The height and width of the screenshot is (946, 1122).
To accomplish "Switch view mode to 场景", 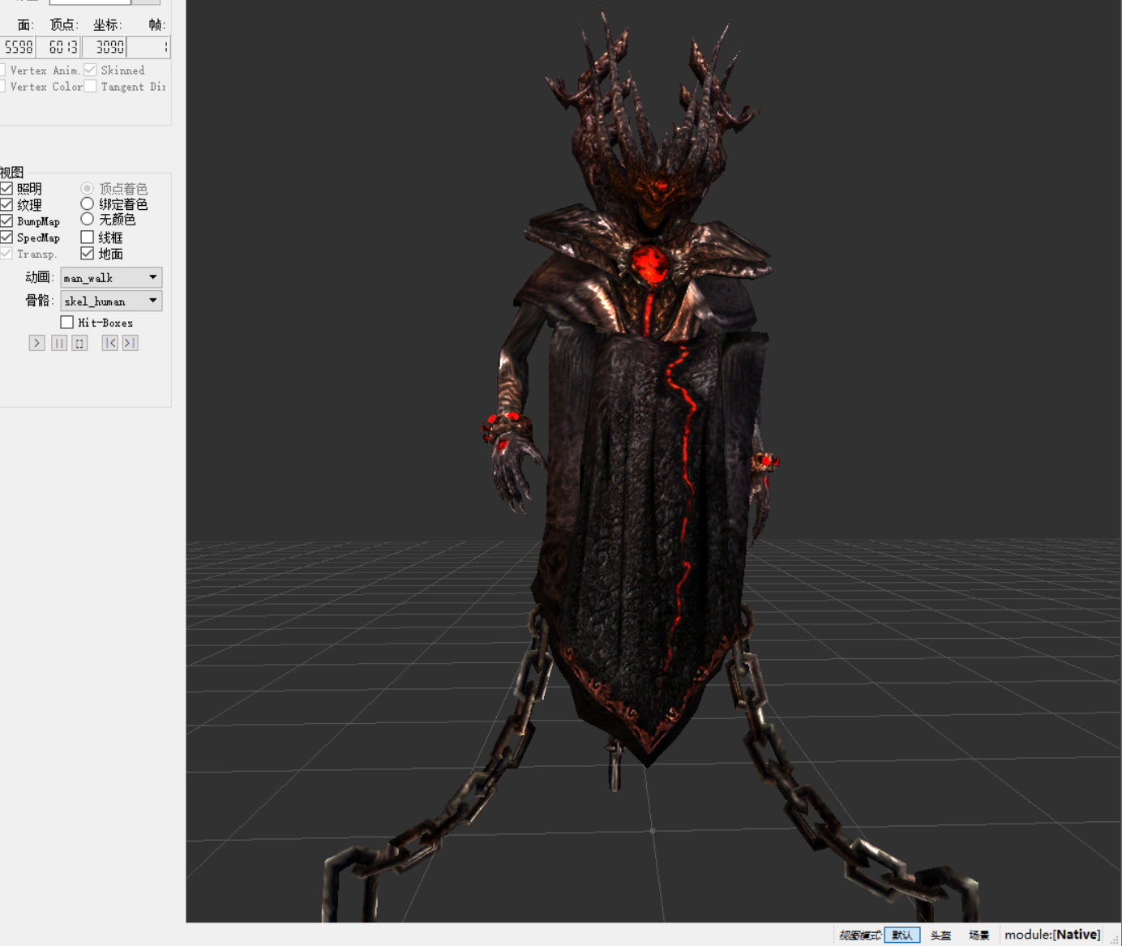I will [979, 935].
